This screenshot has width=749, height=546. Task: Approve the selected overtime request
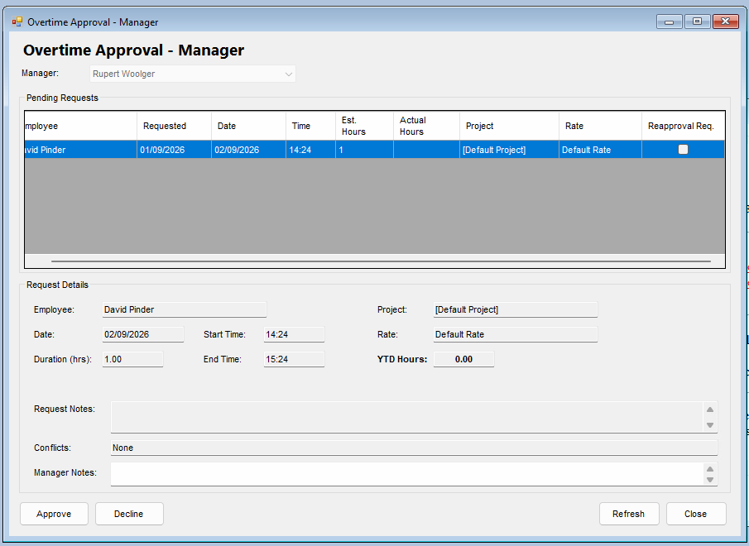pos(54,514)
